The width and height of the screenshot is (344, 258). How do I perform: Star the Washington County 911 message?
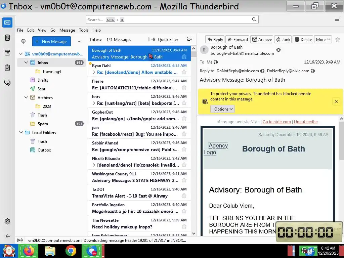[x=184, y=180]
